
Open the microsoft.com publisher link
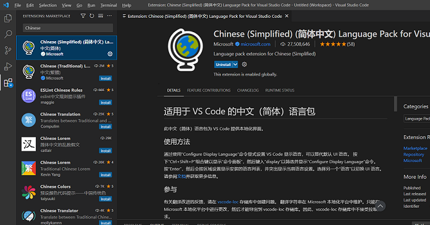click(x=256, y=44)
